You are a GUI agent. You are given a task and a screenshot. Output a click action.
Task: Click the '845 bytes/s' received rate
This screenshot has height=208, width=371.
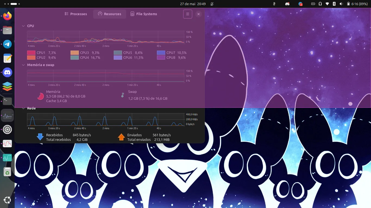click(82, 135)
